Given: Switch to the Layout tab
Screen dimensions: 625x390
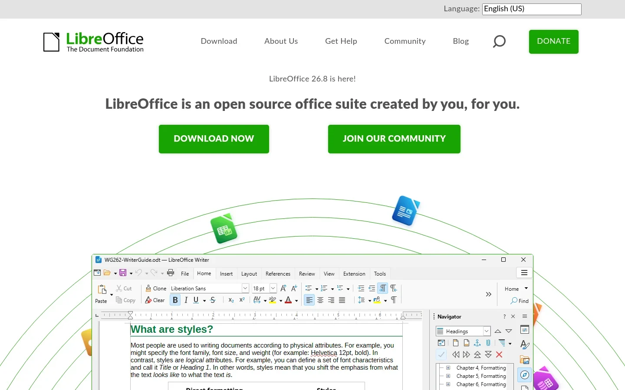Looking at the screenshot, I should [249, 273].
